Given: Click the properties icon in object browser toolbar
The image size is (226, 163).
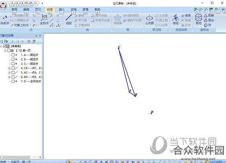Looking at the screenshot, I should (x=34, y=41).
